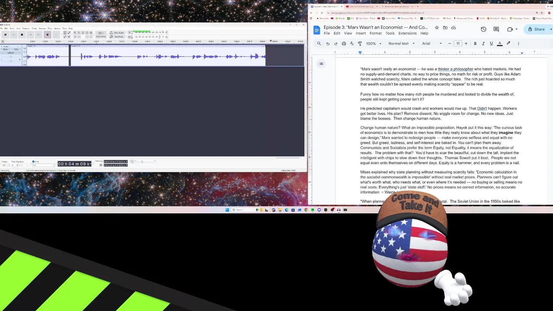553x311 pixels.
Task: Open a new Chrome tab with plus
Action: click(418, 6)
